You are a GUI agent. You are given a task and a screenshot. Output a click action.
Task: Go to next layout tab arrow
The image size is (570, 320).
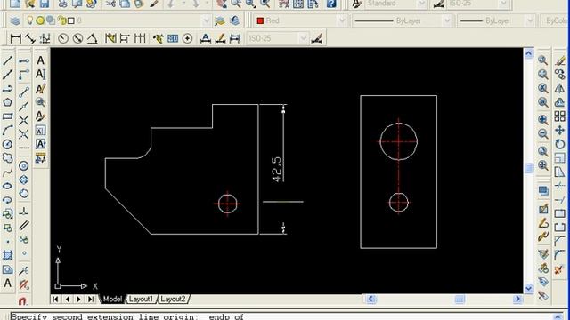click(x=78, y=299)
